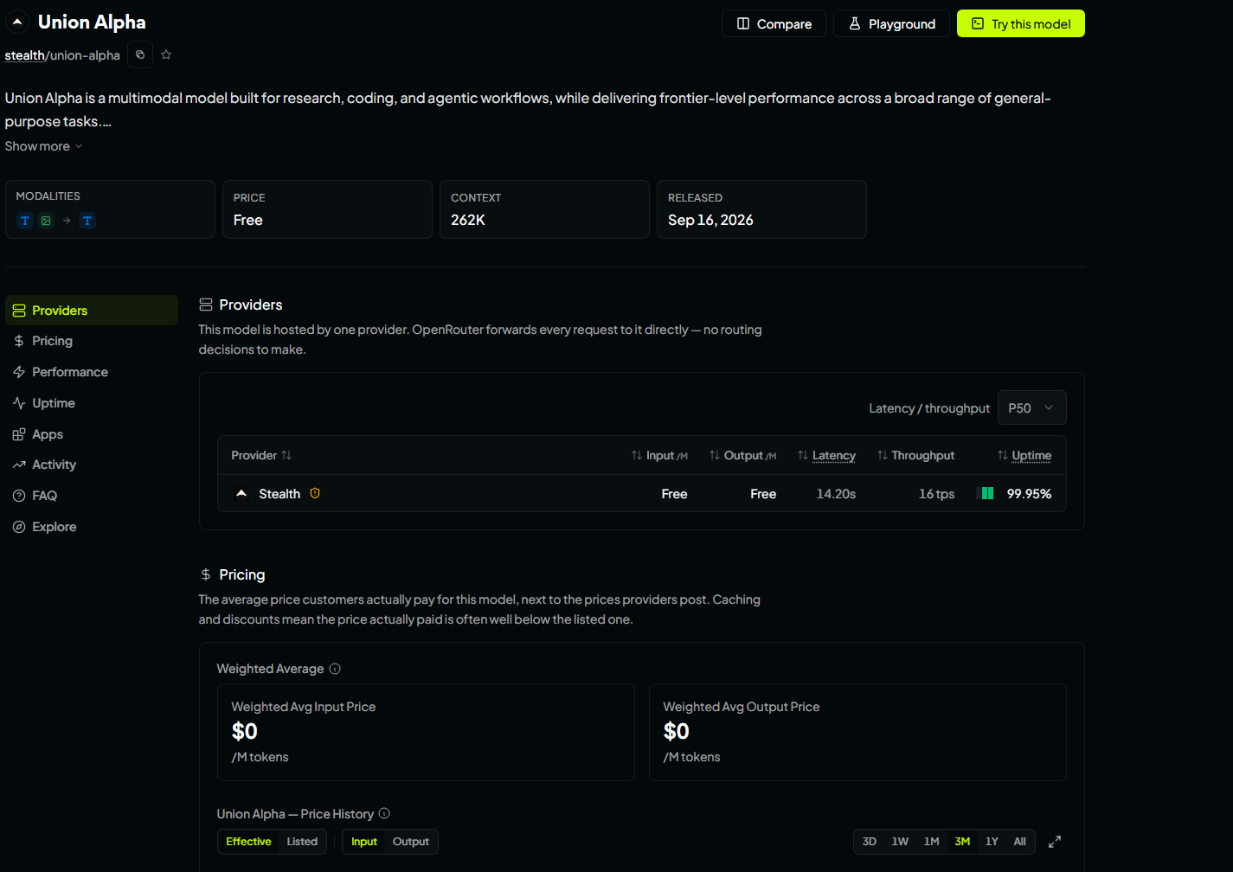Click the Union Alpha logo icon beside the title
Viewport: 1233px width, 872px height.
pyautogui.click(x=17, y=22)
